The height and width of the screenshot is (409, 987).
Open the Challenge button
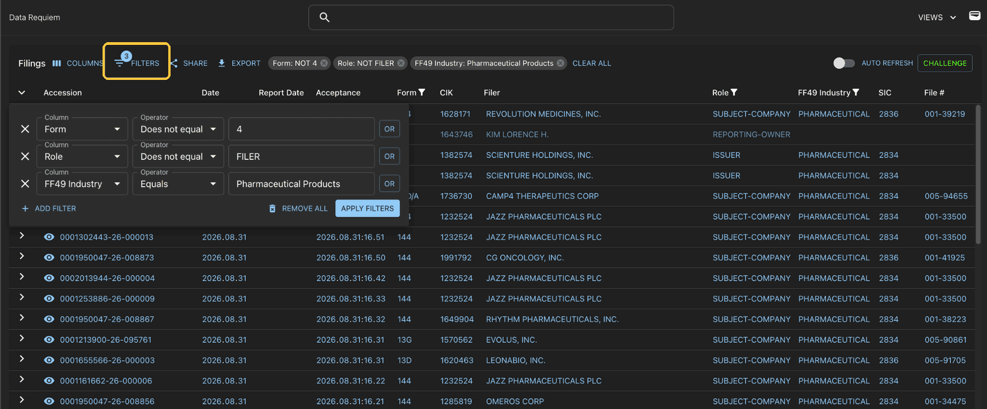945,64
